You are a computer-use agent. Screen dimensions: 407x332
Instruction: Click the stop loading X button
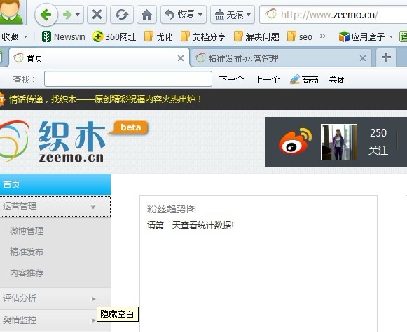coord(97,15)
